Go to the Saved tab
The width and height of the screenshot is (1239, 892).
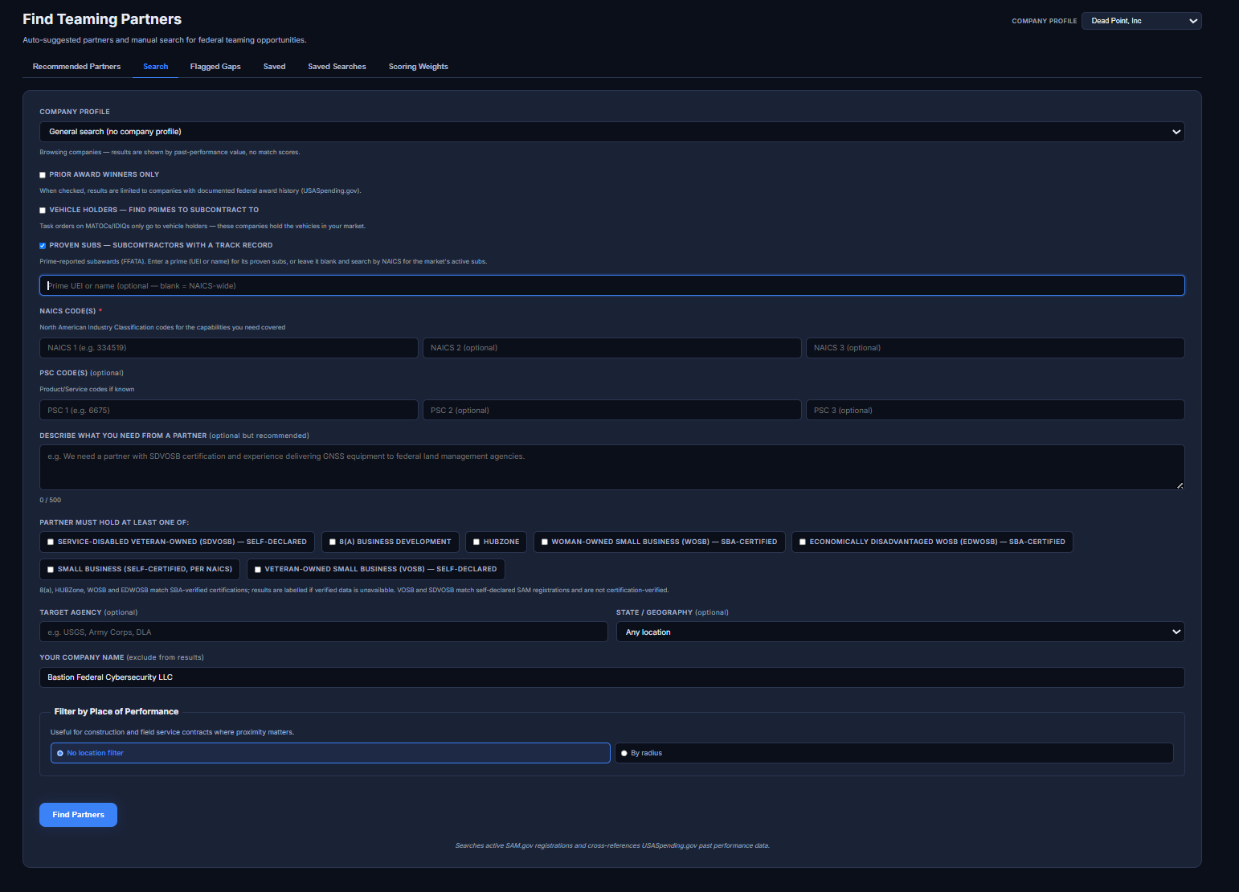(275, 67)
